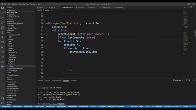Switch to the Problems panel tab
The width and height of the screenshot is (196, 110).
(x=40, y=80)
